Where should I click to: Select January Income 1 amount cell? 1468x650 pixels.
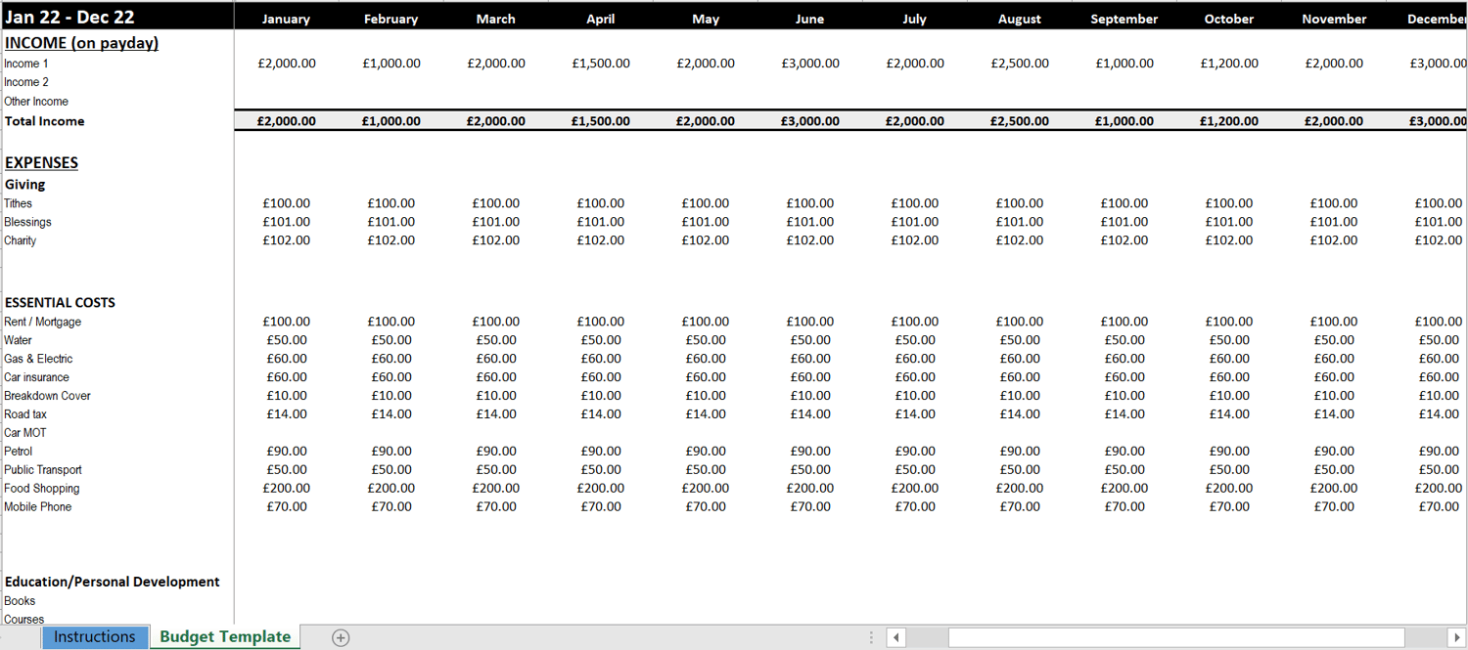[x=287, y=64]
